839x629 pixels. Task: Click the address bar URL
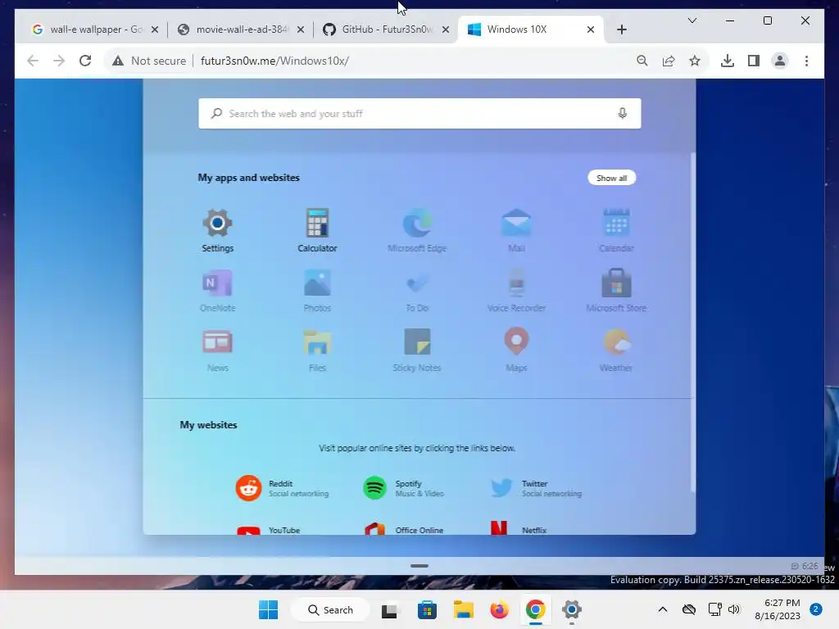[274, 61]
